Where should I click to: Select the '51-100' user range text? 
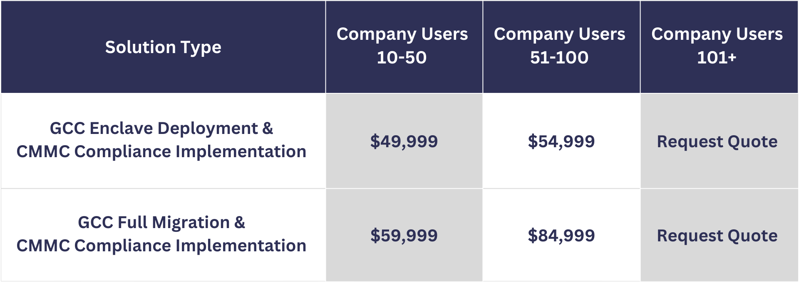coord(559,58)
